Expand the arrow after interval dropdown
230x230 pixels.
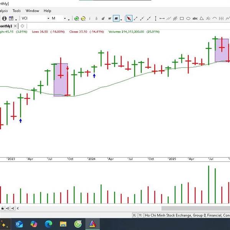[x=69, y=20]
